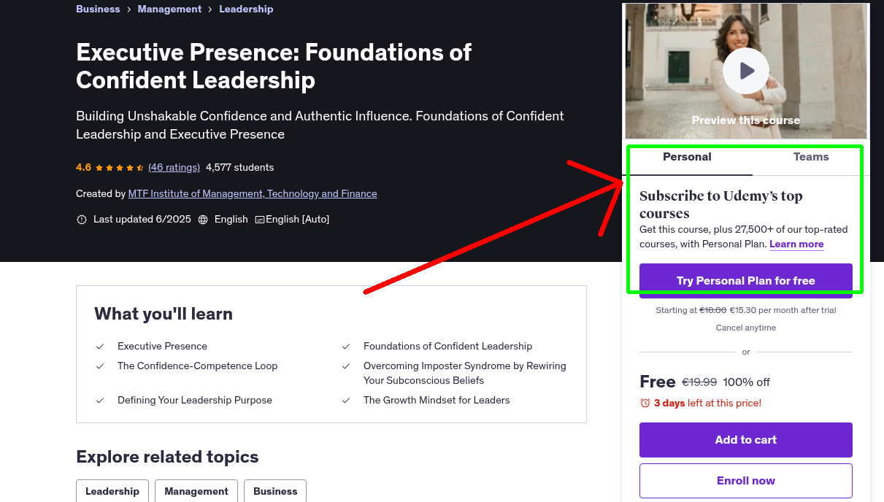
Task: Open MTF Institute of Management instructor link
Action: [253, 193]
